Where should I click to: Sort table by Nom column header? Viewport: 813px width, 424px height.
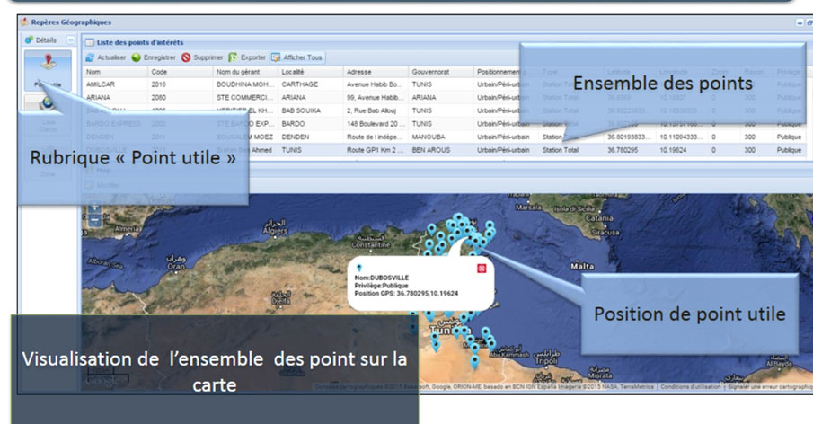point(94,71)
